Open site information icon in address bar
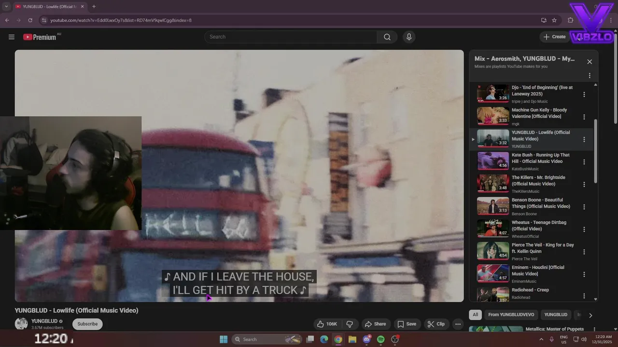This screenshot has width=618, height=347. tap(44, 20)
